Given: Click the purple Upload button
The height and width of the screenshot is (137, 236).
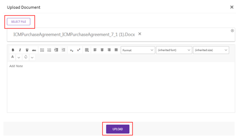Looking at the screenshot, I should [x=118, y=129].
